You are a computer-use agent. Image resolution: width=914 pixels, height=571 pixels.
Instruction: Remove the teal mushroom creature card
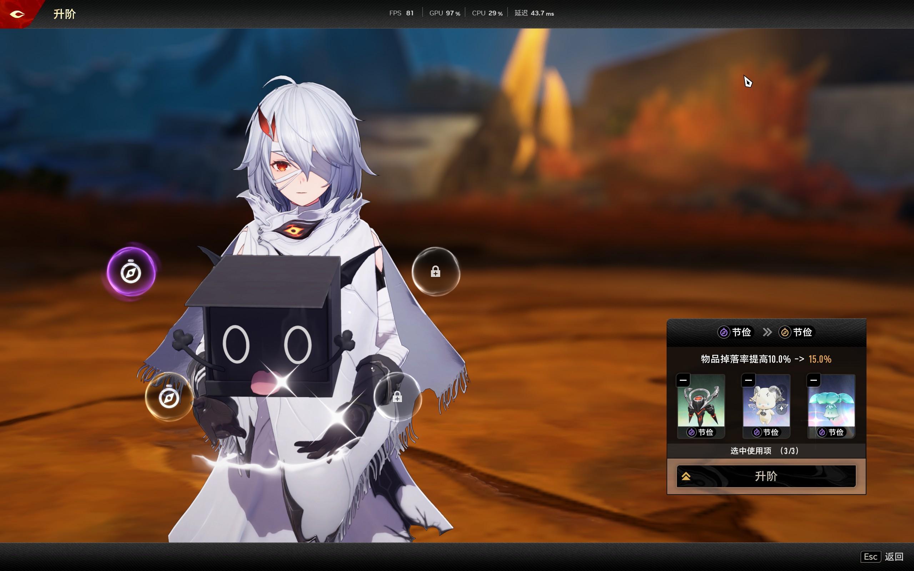[x=814, y=380]
